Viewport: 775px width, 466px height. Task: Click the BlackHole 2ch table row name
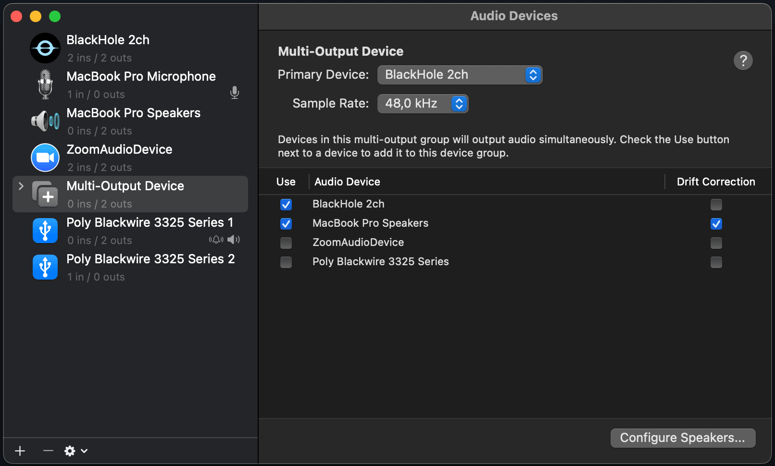pyautogui.click(x=349, y=204)
